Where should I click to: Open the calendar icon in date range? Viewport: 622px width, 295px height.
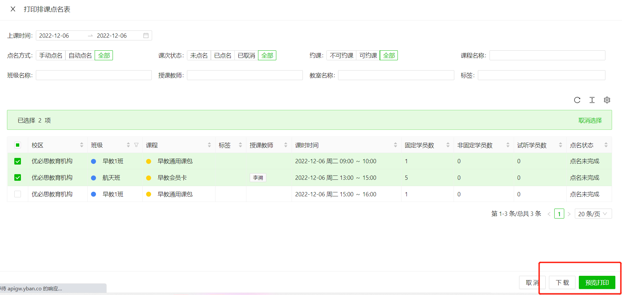146,35
